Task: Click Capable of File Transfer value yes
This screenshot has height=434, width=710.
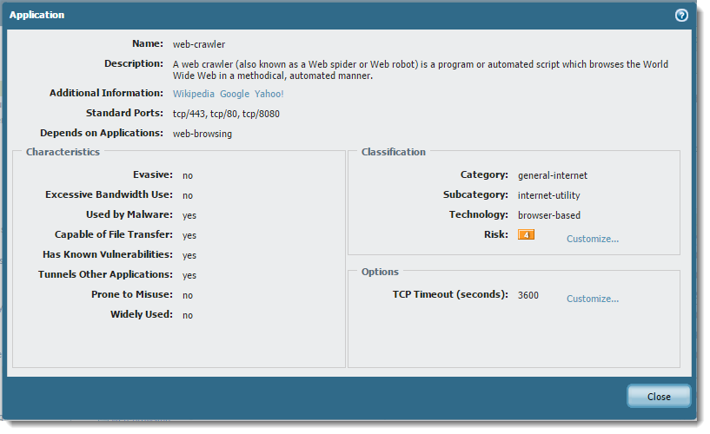Action: coord(189,235)
